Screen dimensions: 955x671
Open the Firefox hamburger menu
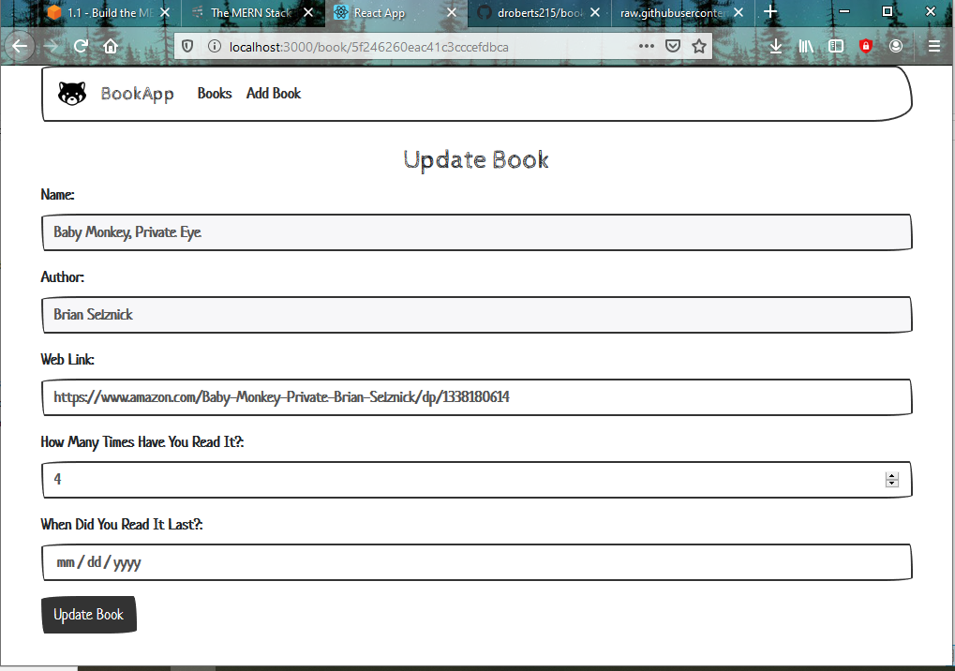(x=933, y=46)
